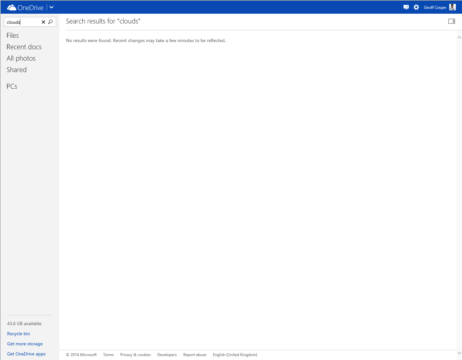
Task: Click the OneDrive cloud logo
Action: (x=12, y=7)
